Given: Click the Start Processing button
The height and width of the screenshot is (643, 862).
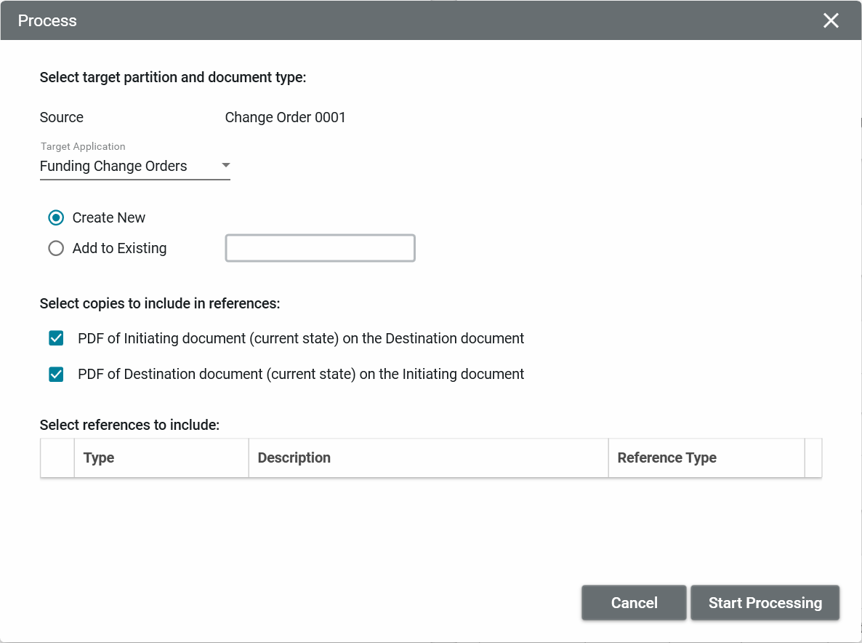Looking at the screenshot, I should 765,603.
